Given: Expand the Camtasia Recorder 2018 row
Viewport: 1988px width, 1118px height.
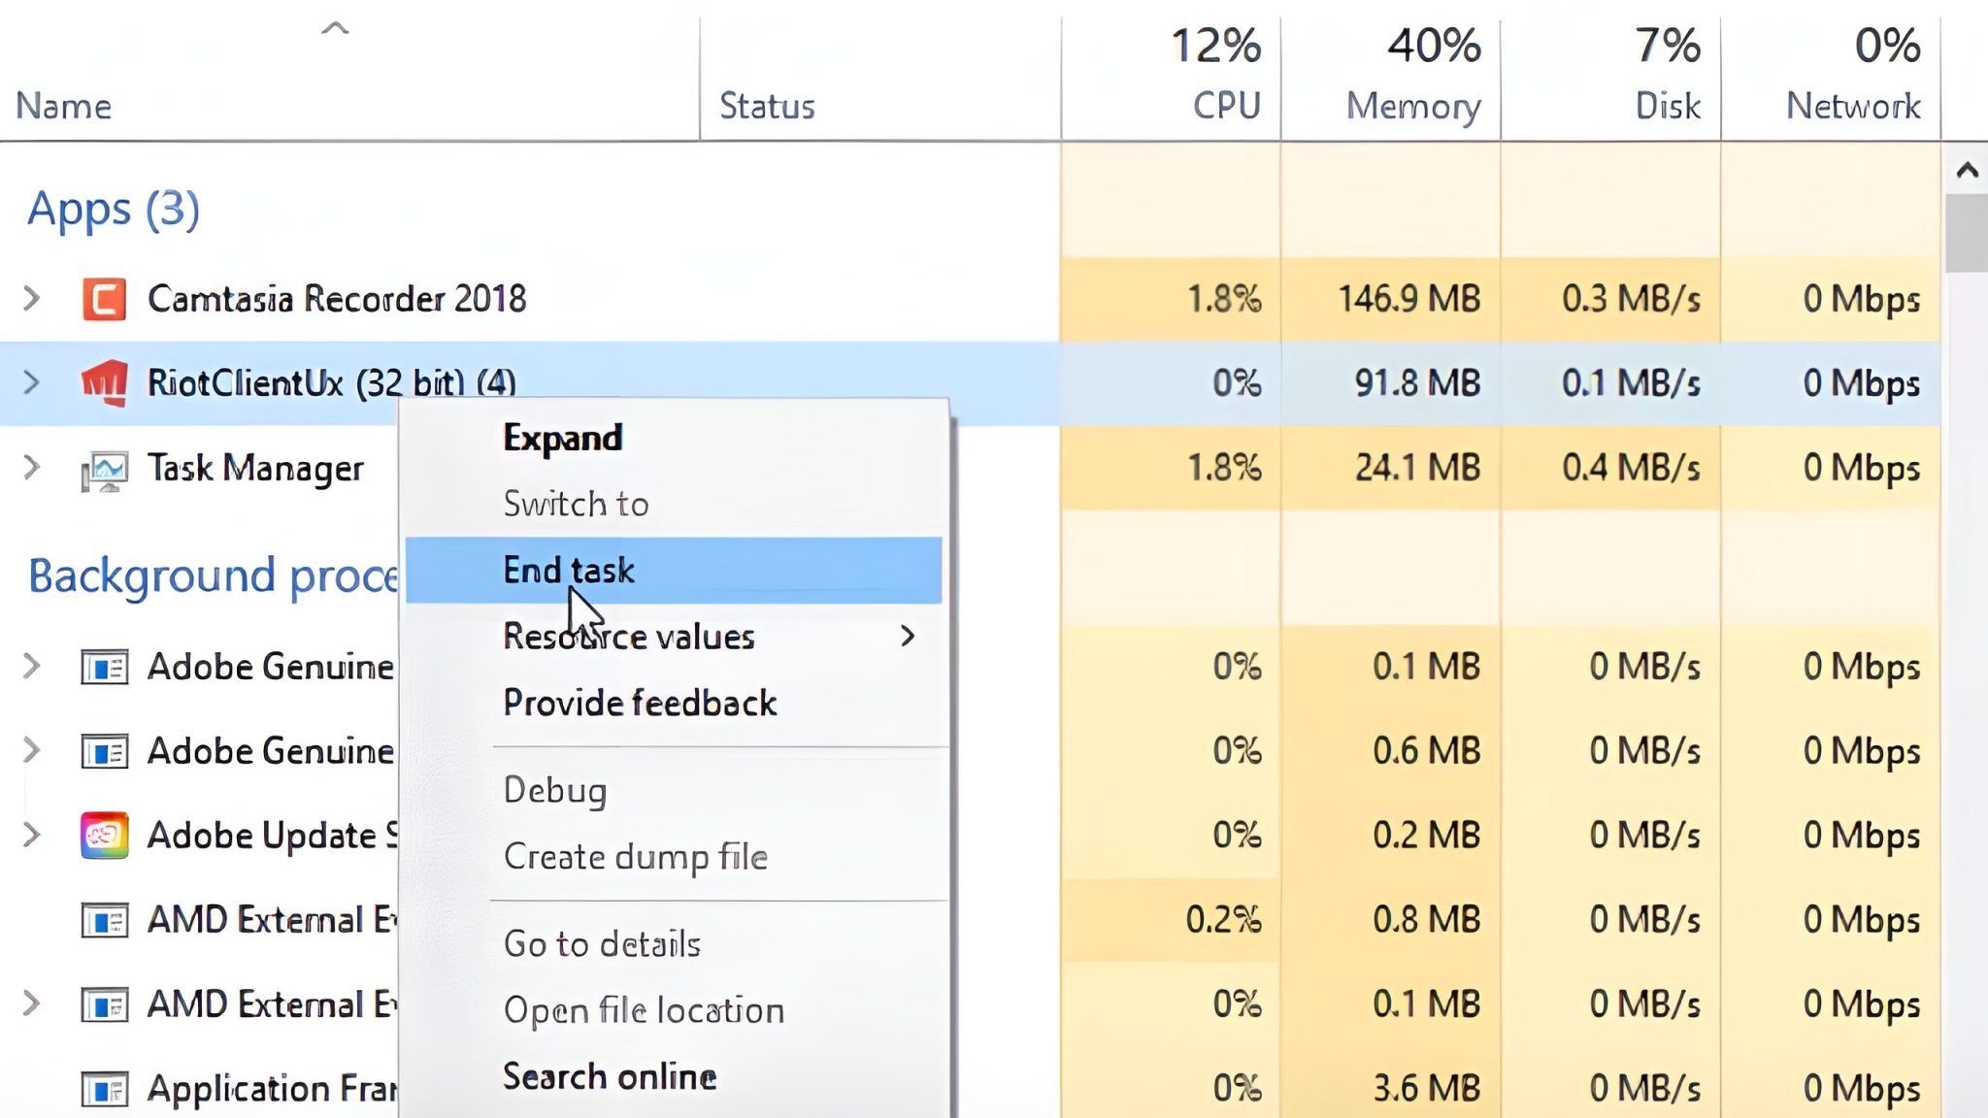Looking at the screenshot, I should click(30, 299).
